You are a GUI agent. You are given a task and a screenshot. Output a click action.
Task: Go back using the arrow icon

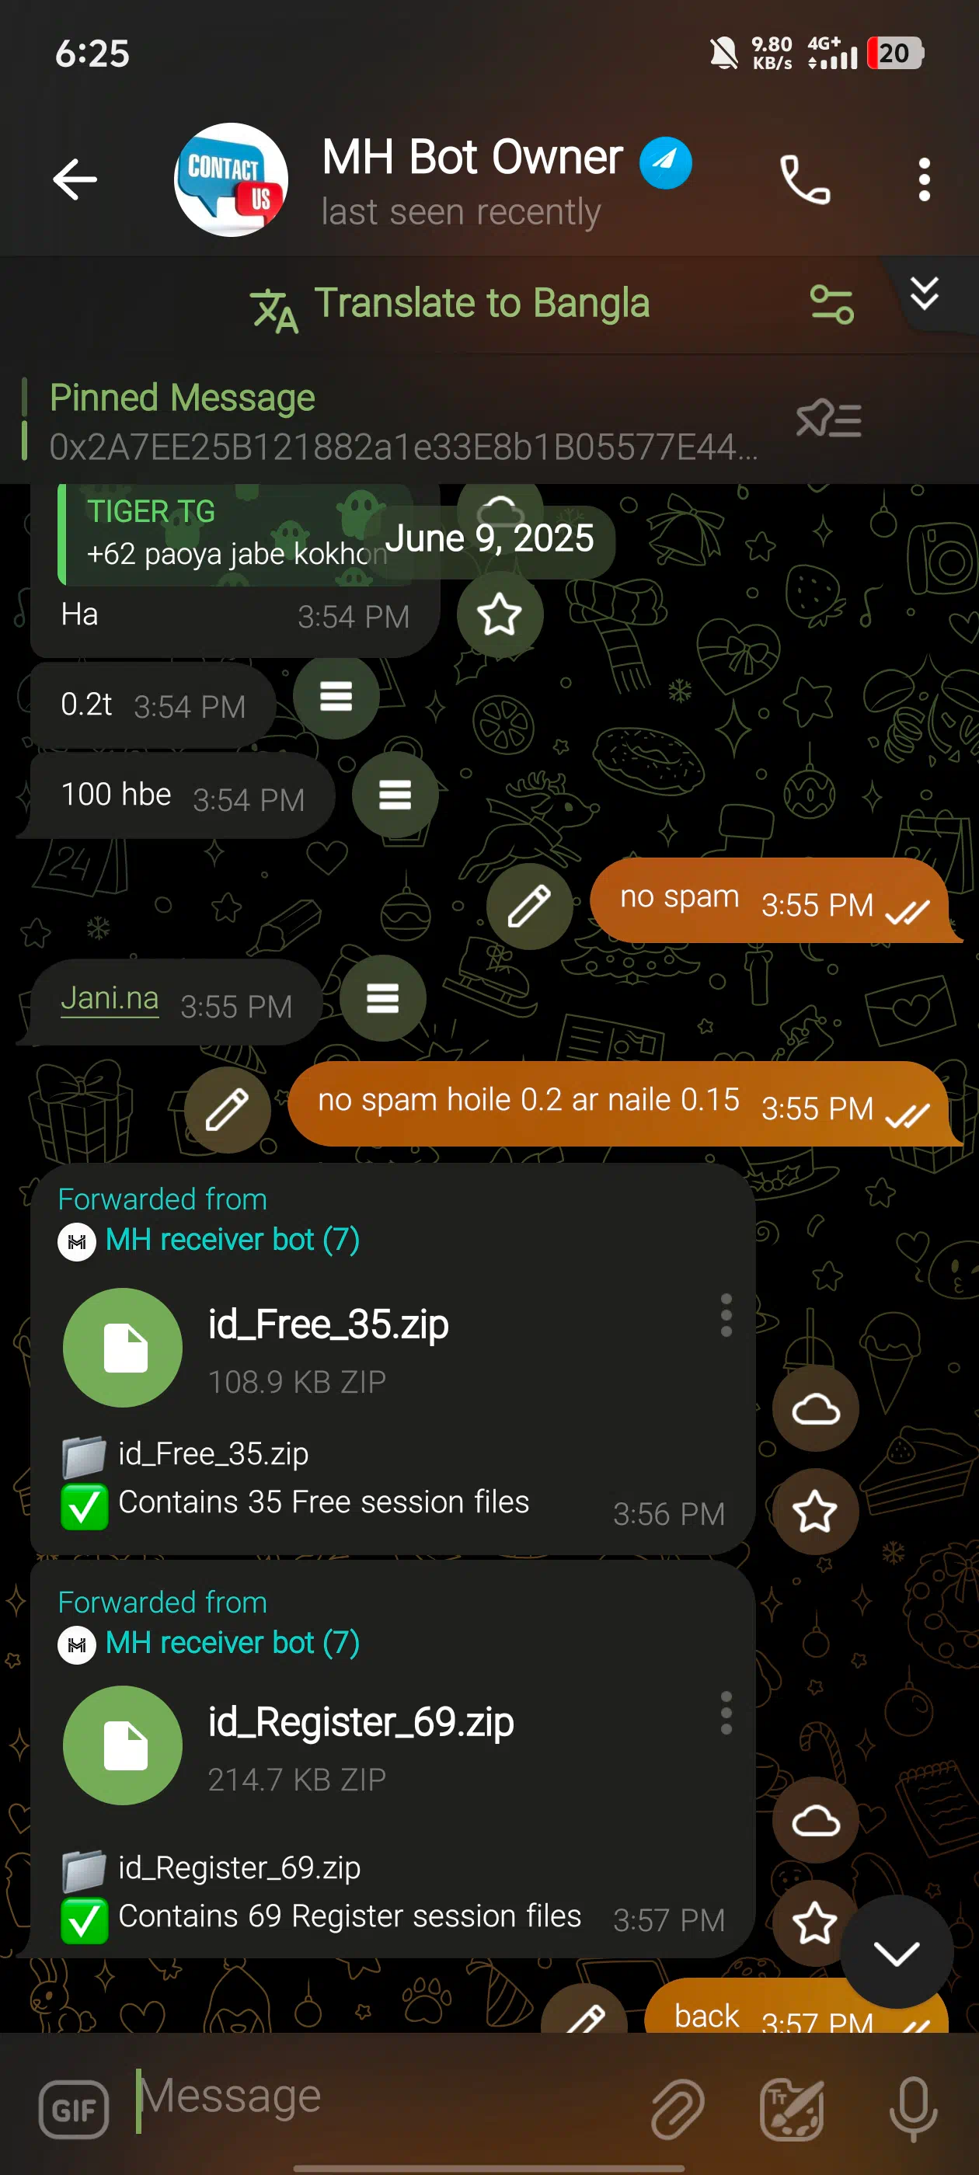tap(75, 179)
